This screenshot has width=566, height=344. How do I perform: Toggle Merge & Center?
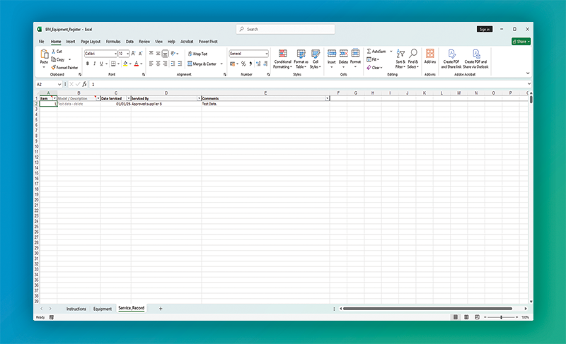[x=202, y=64]
